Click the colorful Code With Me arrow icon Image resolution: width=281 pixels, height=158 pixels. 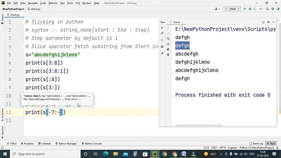(278, 9)
